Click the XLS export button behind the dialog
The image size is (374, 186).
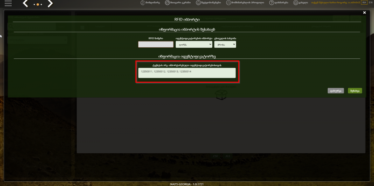pyautogui.click(x=228, y=156)
